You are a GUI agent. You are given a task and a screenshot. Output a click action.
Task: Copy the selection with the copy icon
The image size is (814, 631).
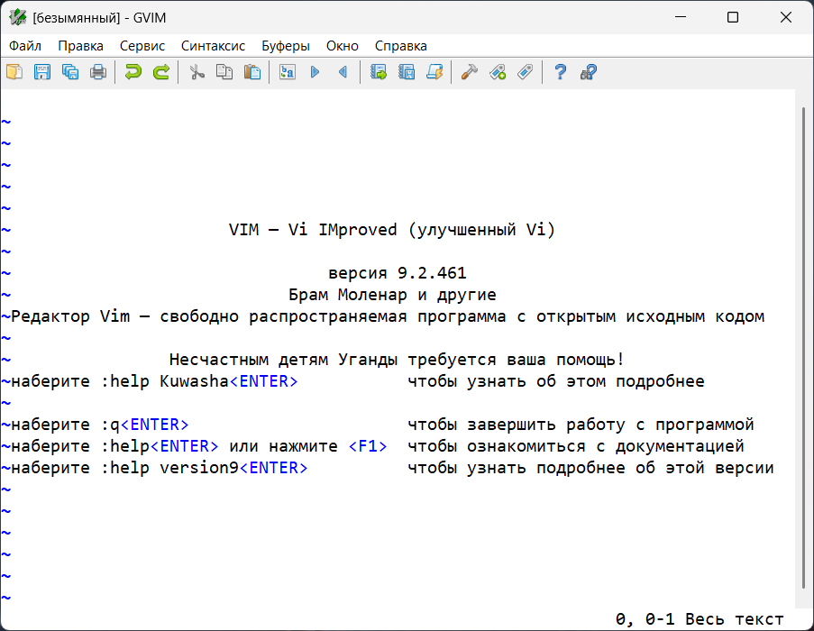224,71
